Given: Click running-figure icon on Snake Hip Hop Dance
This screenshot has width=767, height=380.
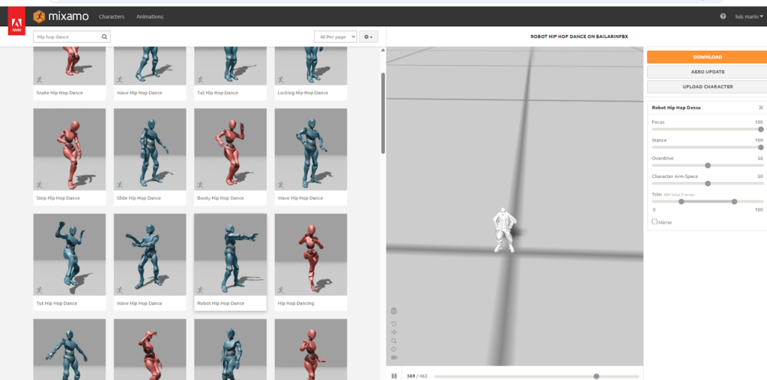Looking at the screenshot, I should (39, 80).
